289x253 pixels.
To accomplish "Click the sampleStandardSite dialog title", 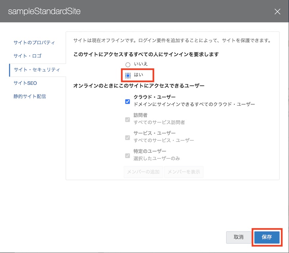I will (x=44, y=12).
